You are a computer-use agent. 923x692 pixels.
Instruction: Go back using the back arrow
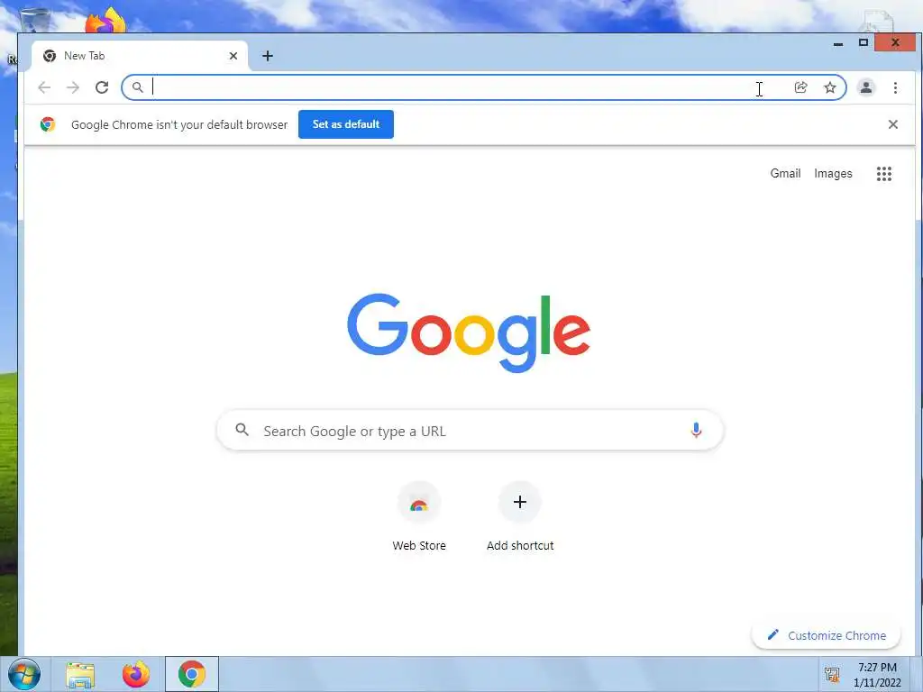point(44,87)
